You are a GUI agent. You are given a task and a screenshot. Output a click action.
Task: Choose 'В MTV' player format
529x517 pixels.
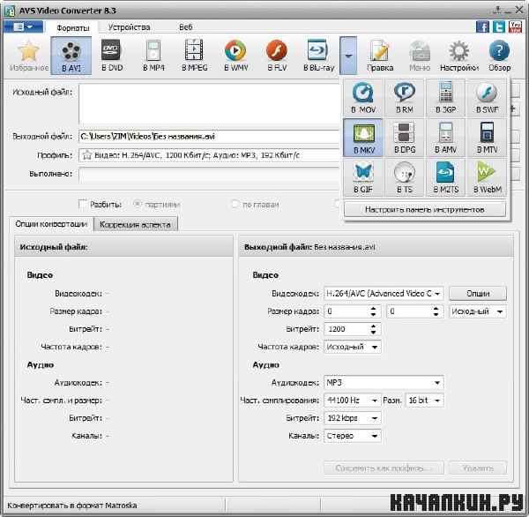coord(487,138)
